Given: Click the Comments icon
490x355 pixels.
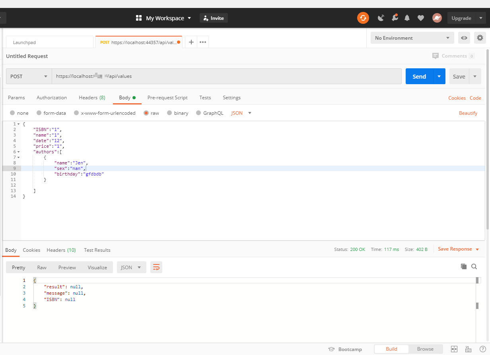Looking at the screenshot, I should [436, 56].
